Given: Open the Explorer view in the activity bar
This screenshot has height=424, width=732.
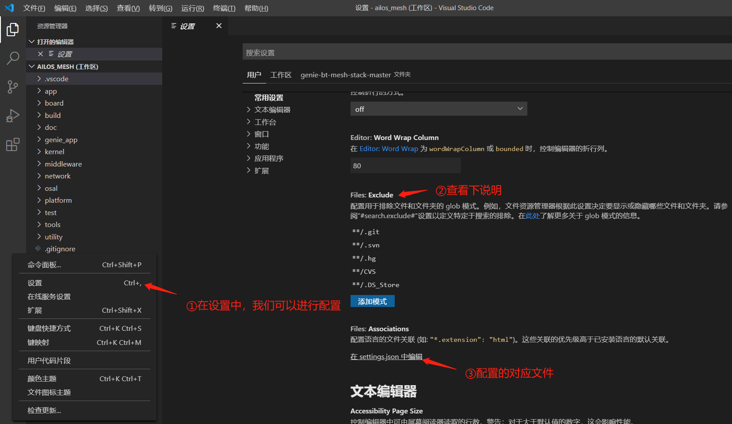Looking at the screenshot, I should tap(13, 29).
